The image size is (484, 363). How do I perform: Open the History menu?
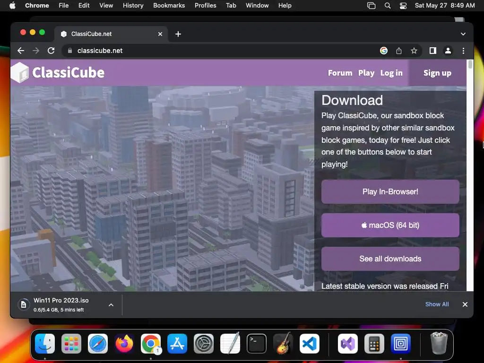coord(133,6)
